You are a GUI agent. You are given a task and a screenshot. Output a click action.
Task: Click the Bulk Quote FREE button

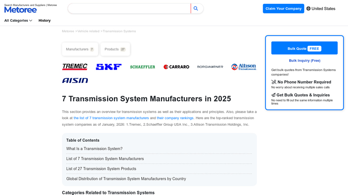(x=304, y=48)
